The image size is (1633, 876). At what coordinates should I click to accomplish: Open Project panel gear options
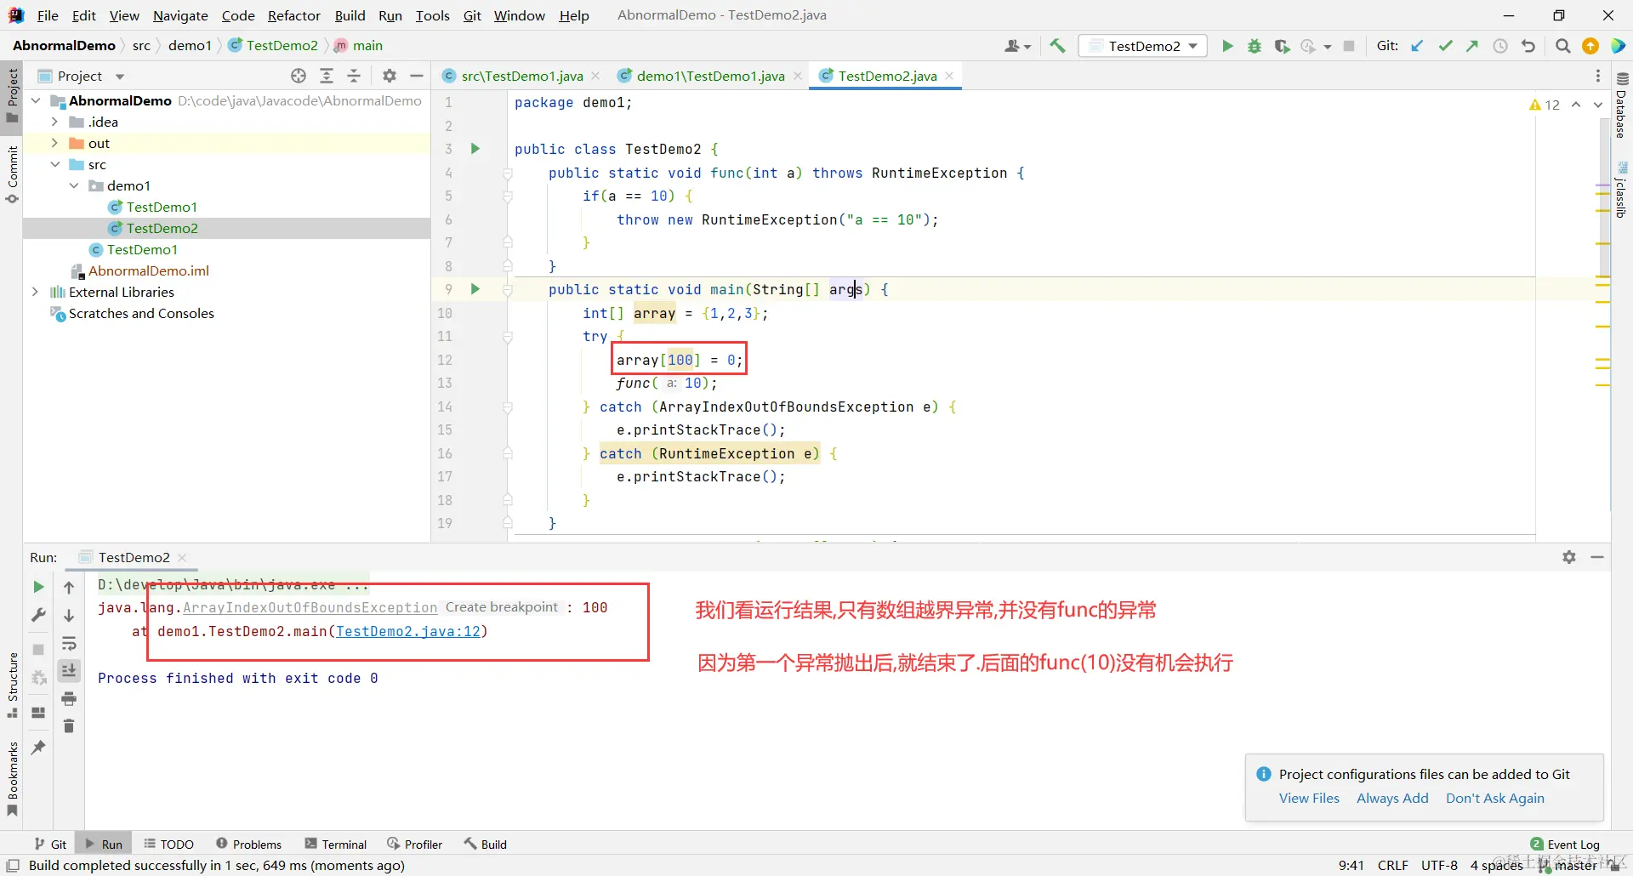click(x=390, y=76)
